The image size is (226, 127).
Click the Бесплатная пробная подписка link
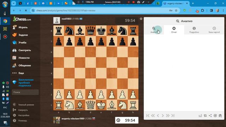pos(26,83)
